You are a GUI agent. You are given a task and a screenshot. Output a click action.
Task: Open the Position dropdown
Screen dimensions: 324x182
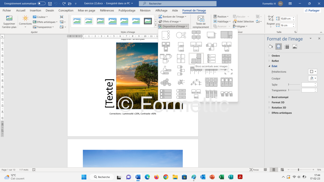click(x=221, y=16)
